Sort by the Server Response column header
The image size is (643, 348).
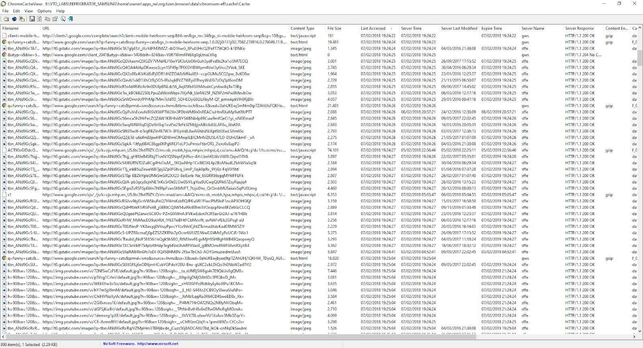coord(583,28)
